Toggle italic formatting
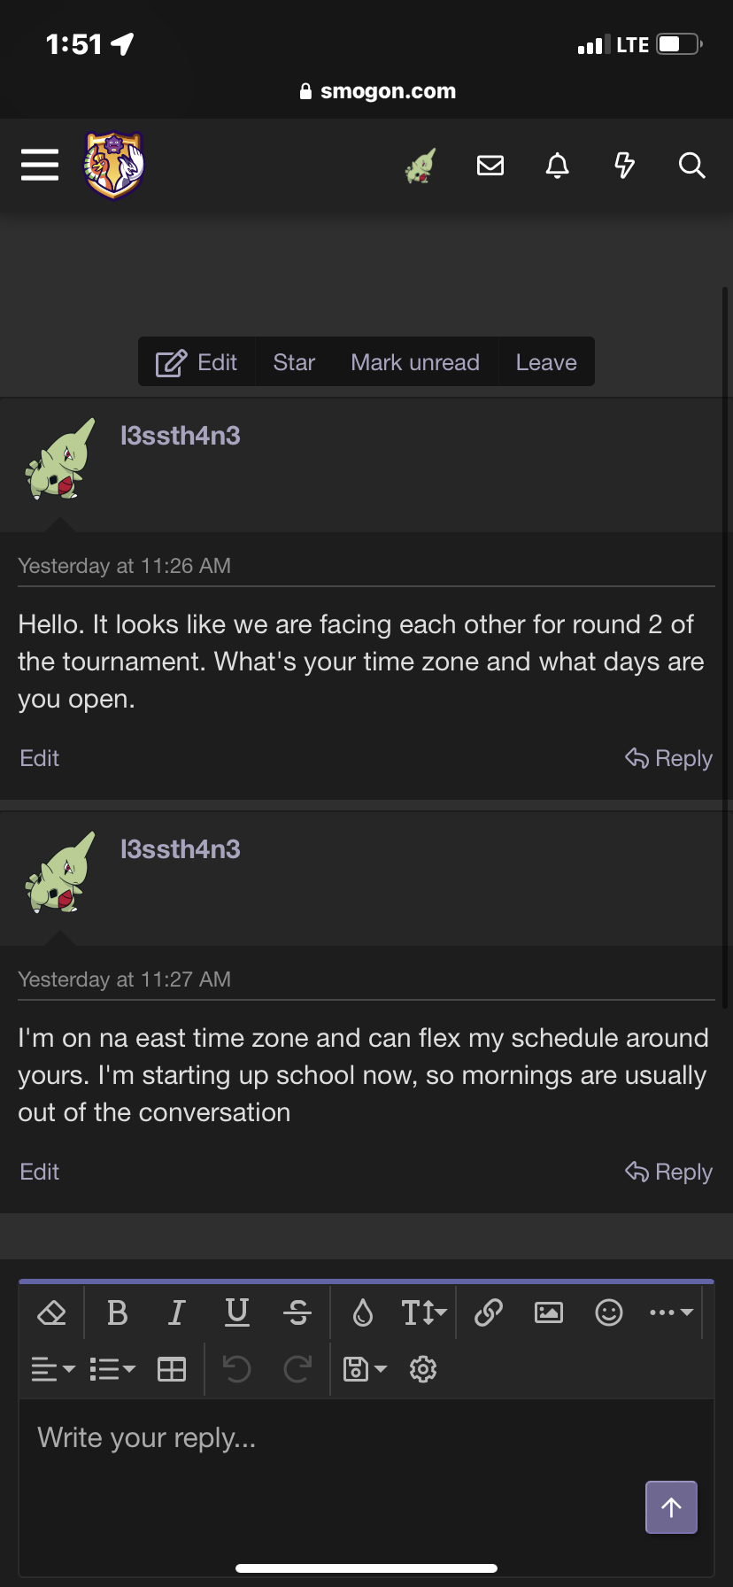Screen dimensions: 733x1587 pyautogui.click(x=177, y=1312)
